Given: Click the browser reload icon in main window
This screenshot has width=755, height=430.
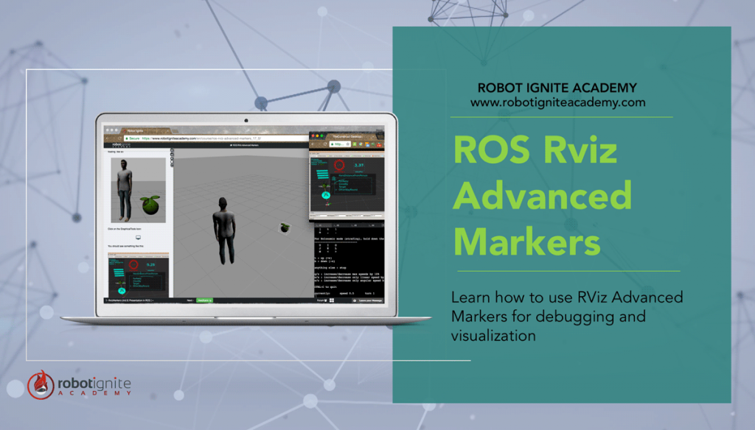Looking at the screenshot, I should 119,138.
